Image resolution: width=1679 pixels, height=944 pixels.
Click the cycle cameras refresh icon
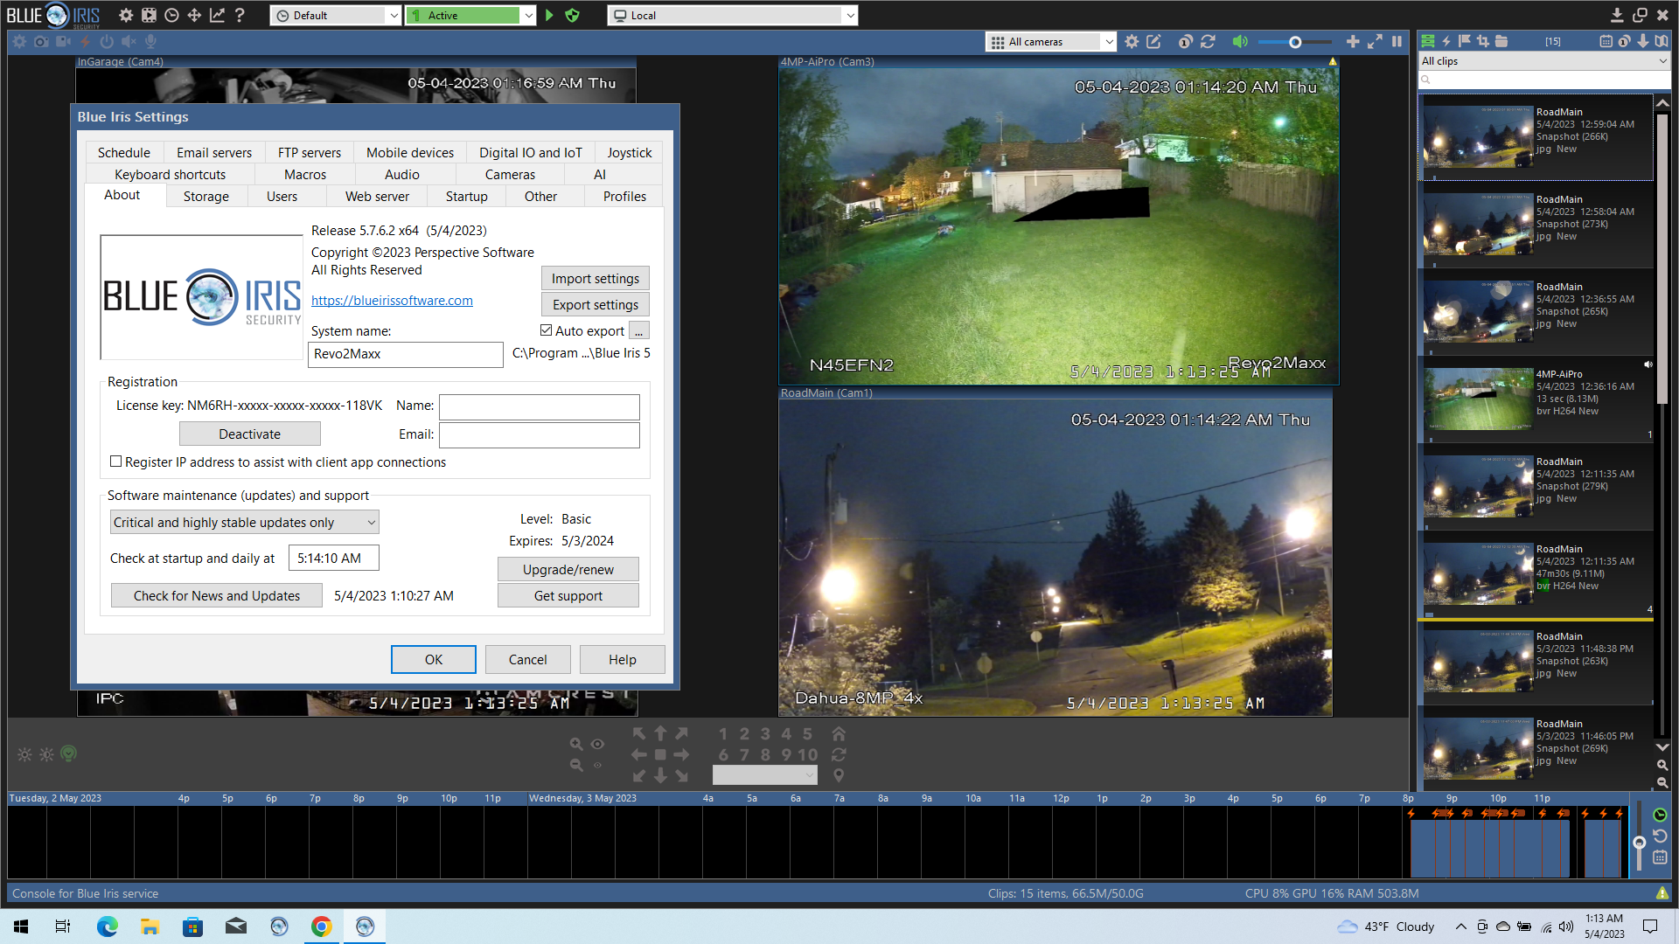1208,41
